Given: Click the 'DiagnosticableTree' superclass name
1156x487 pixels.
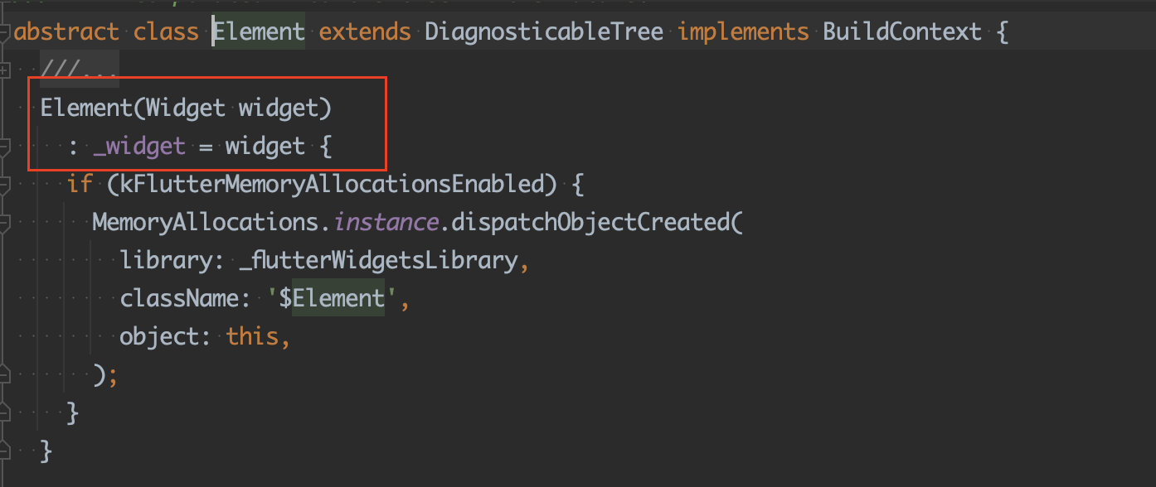Looking at the screenshot, I should pos(543,32).
